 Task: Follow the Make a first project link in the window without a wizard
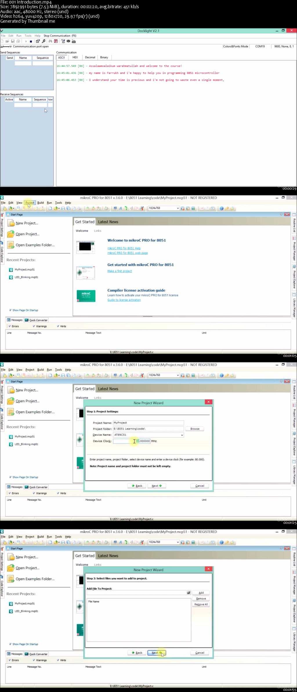click(x=120, y=271)
